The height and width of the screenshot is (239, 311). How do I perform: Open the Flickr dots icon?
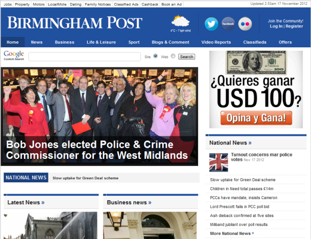click(x=245, y=24)
